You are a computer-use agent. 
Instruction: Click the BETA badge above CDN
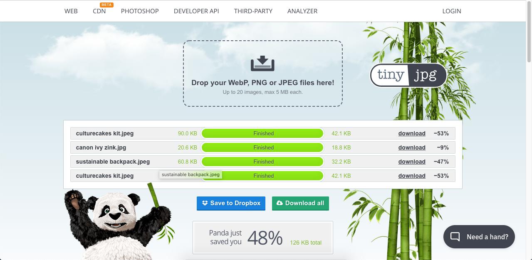pos(107,5)
